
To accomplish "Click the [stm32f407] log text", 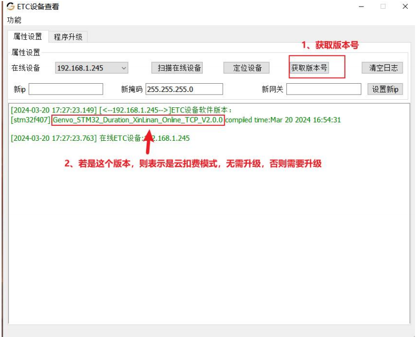I will click(x=30, y=120).
